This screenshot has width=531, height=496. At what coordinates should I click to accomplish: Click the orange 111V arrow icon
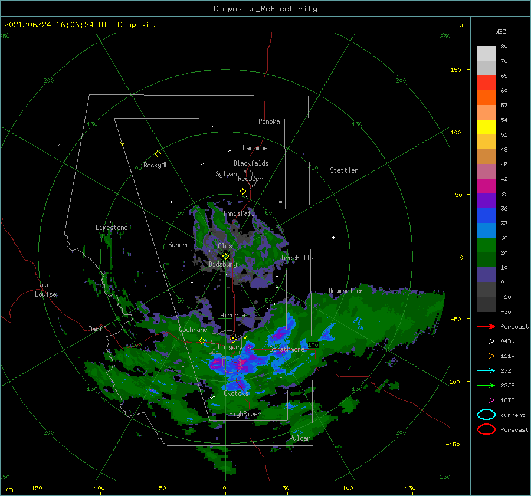[x=486, y=356]
